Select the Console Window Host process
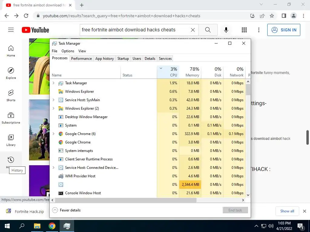Viewport: 310px width, 232px height. (147, 193)
